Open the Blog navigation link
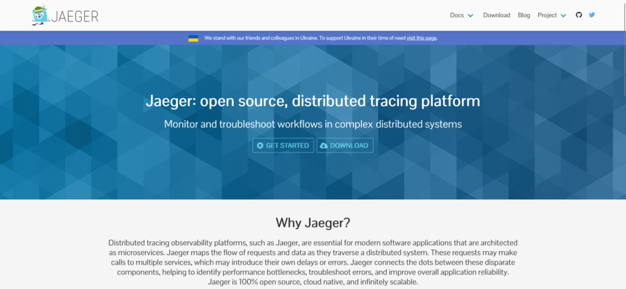 (x=524, y=15)
